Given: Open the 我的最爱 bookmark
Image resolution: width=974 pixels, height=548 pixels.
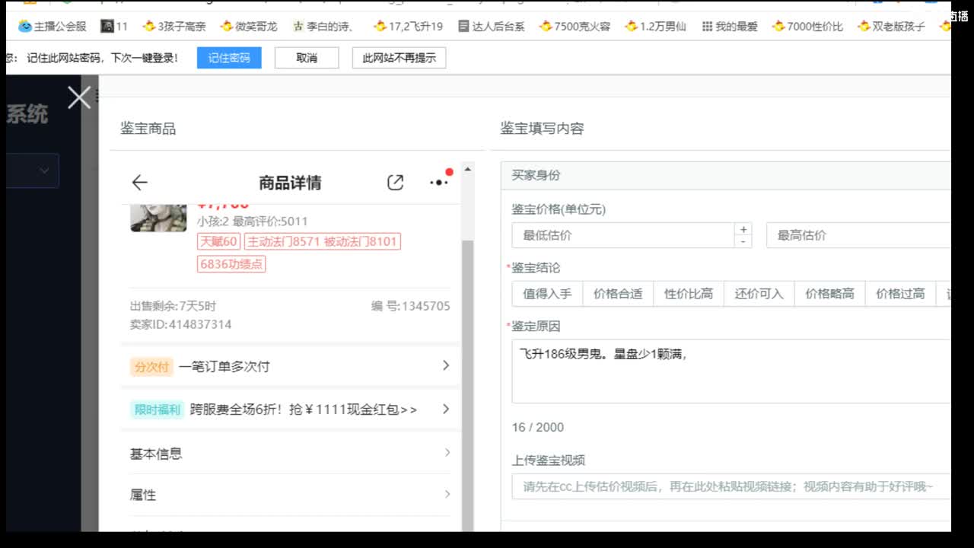Looking at the screenshot, I should [x=730, y=27].
